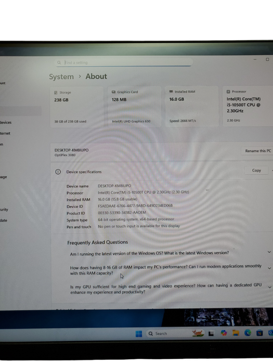
Task: Click the taskbar Search box
Action: 175,334
